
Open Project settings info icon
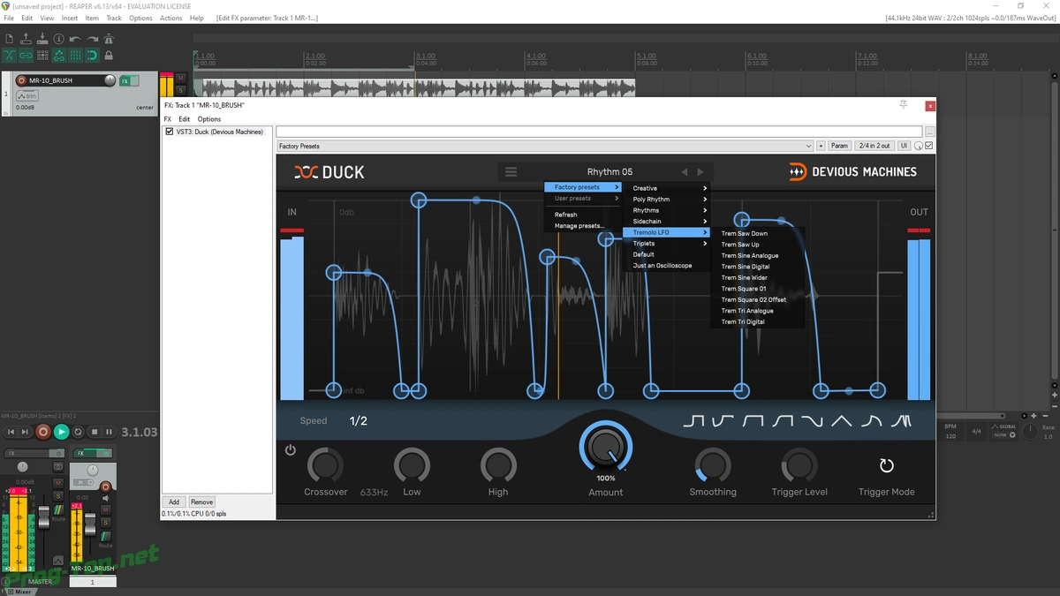[x=58, y=39]
